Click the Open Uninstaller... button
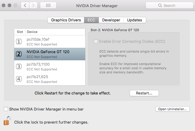 pyautogui.click(x=172, y=109)
